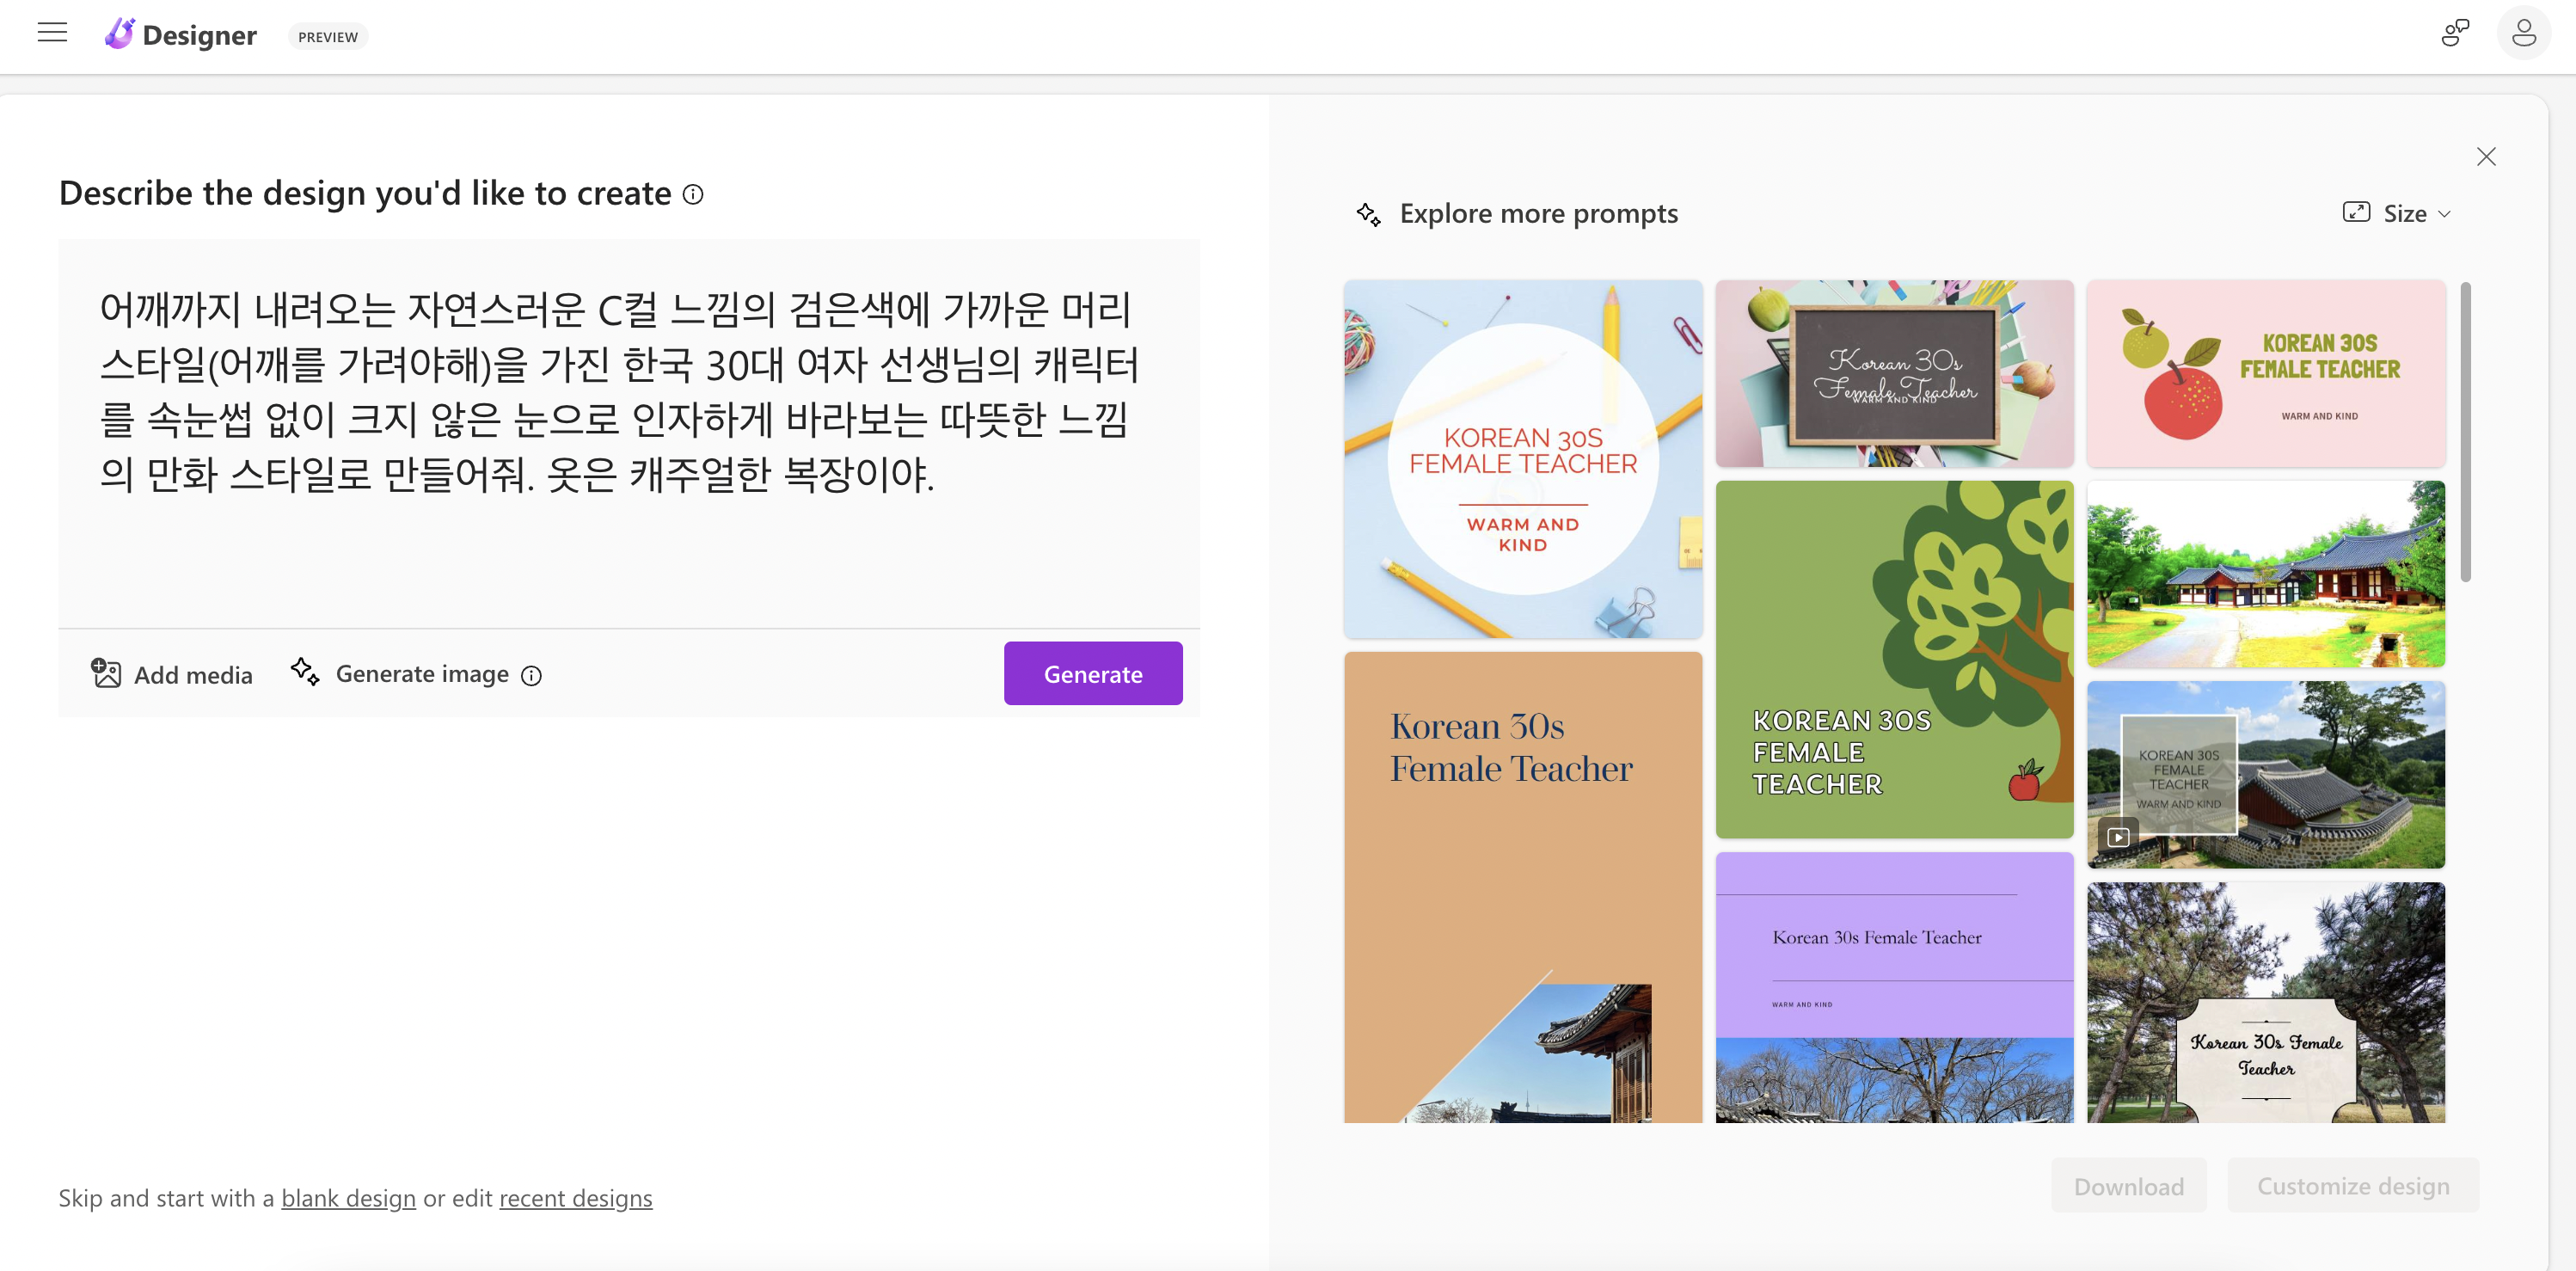Screen dimensions: 2576x1271
Task: Click the Add media icon
Action: click(106, 673)
